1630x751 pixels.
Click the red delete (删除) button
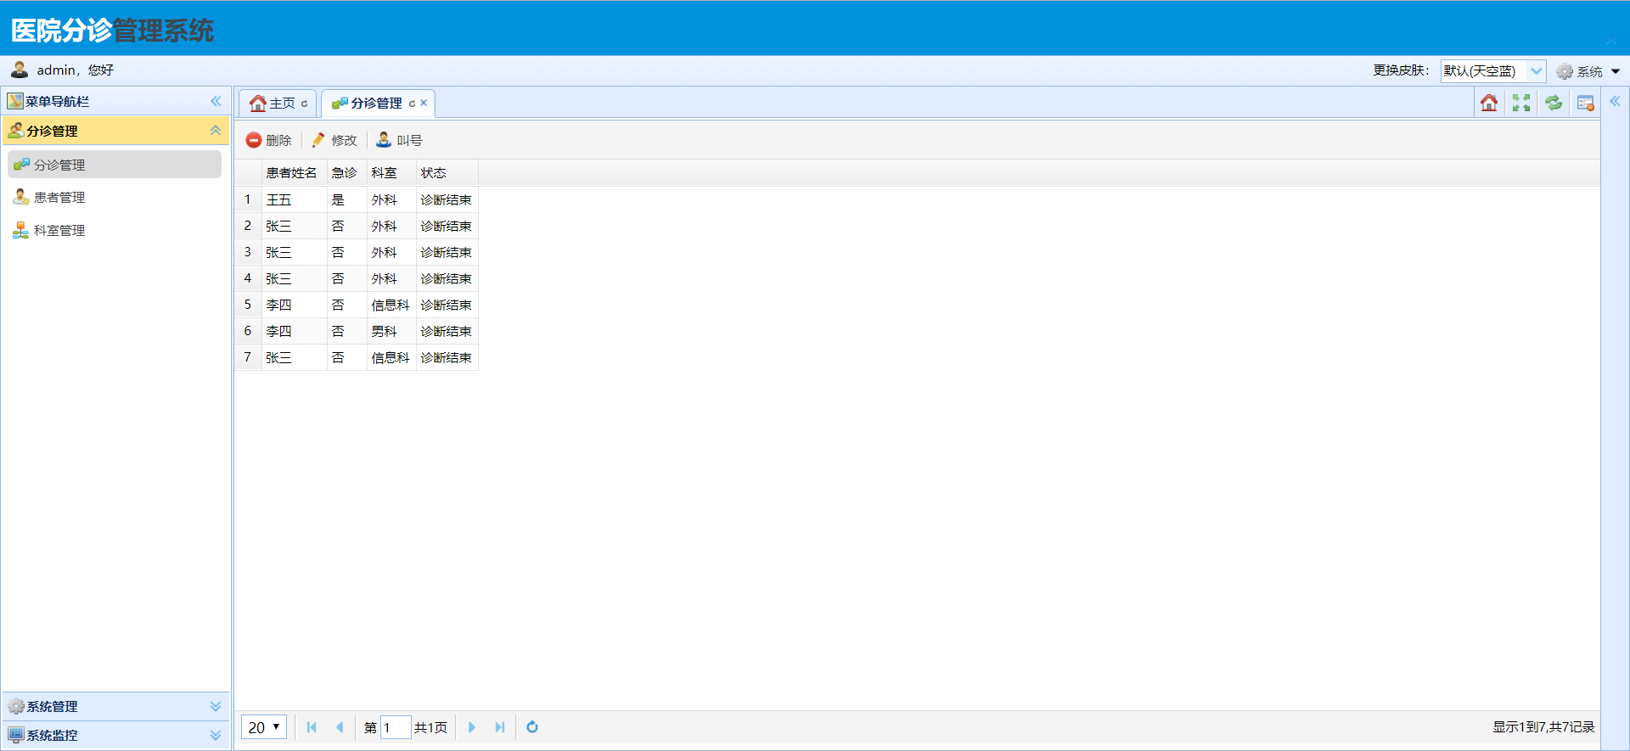click(x=268, y=140)
